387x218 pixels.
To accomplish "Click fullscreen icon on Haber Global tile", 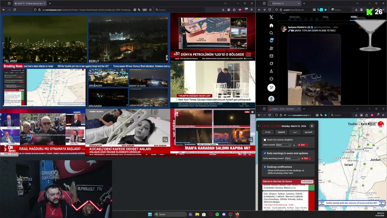I will 165,140.
